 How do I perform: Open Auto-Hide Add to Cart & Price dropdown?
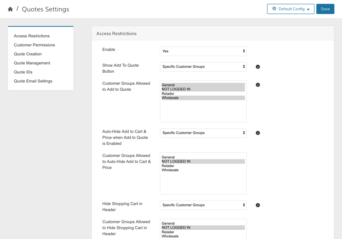(203, 133)
